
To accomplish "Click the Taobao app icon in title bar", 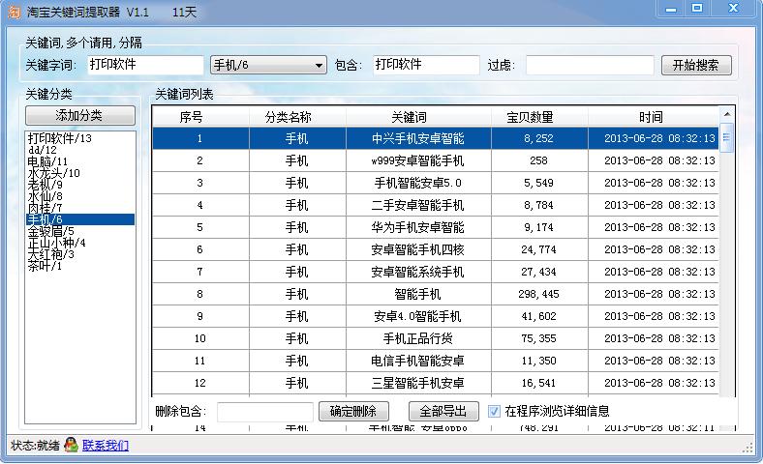I will tap(14, 10).
